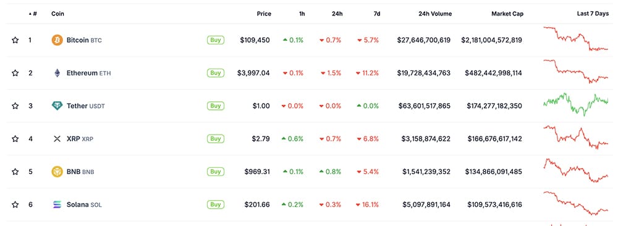Sort by the 7d change header

377,14
